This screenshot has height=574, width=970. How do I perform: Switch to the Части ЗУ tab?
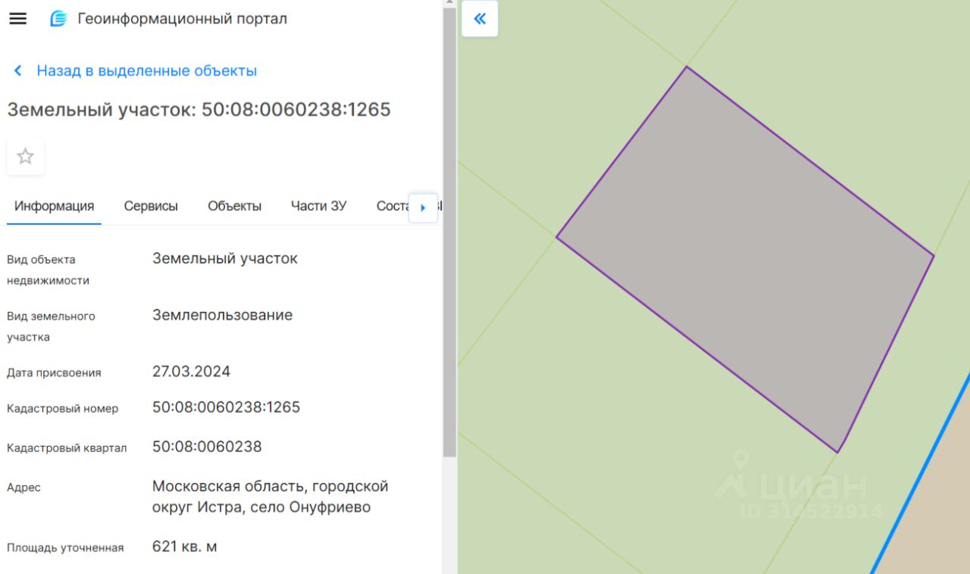(318, 206)
